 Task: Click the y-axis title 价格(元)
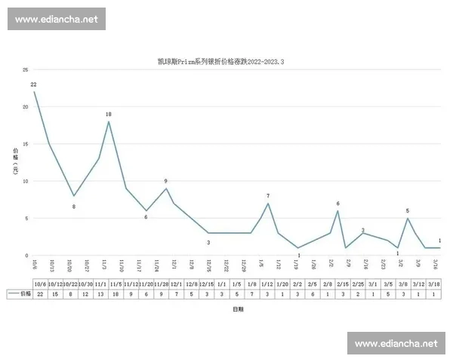[x=16, y=161]
